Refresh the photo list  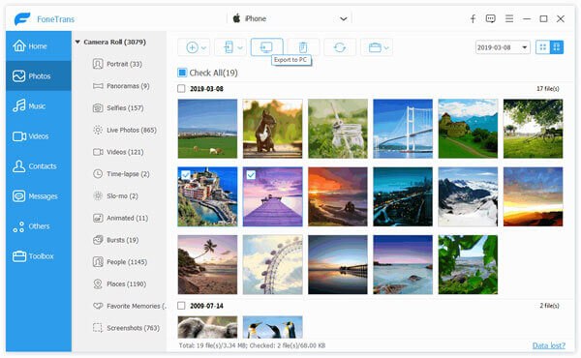(340, 47)
